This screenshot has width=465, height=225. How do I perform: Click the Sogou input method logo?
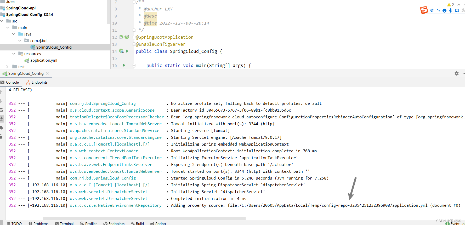424,10
